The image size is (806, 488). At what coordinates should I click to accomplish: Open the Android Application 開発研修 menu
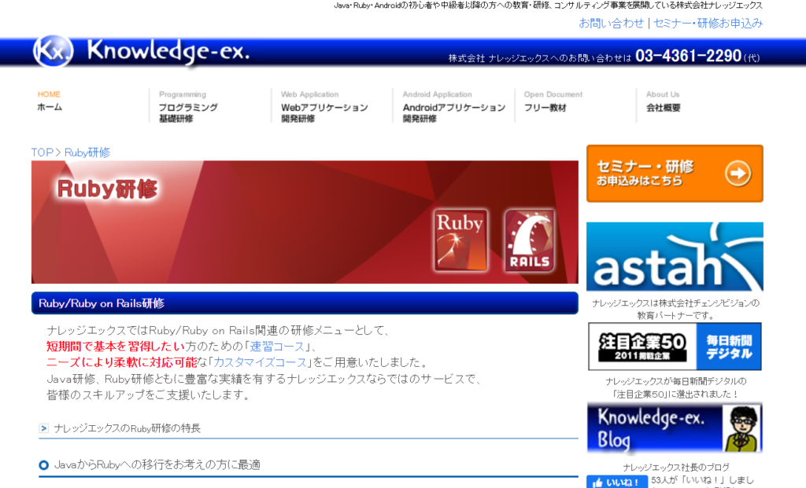pos(454,106)
